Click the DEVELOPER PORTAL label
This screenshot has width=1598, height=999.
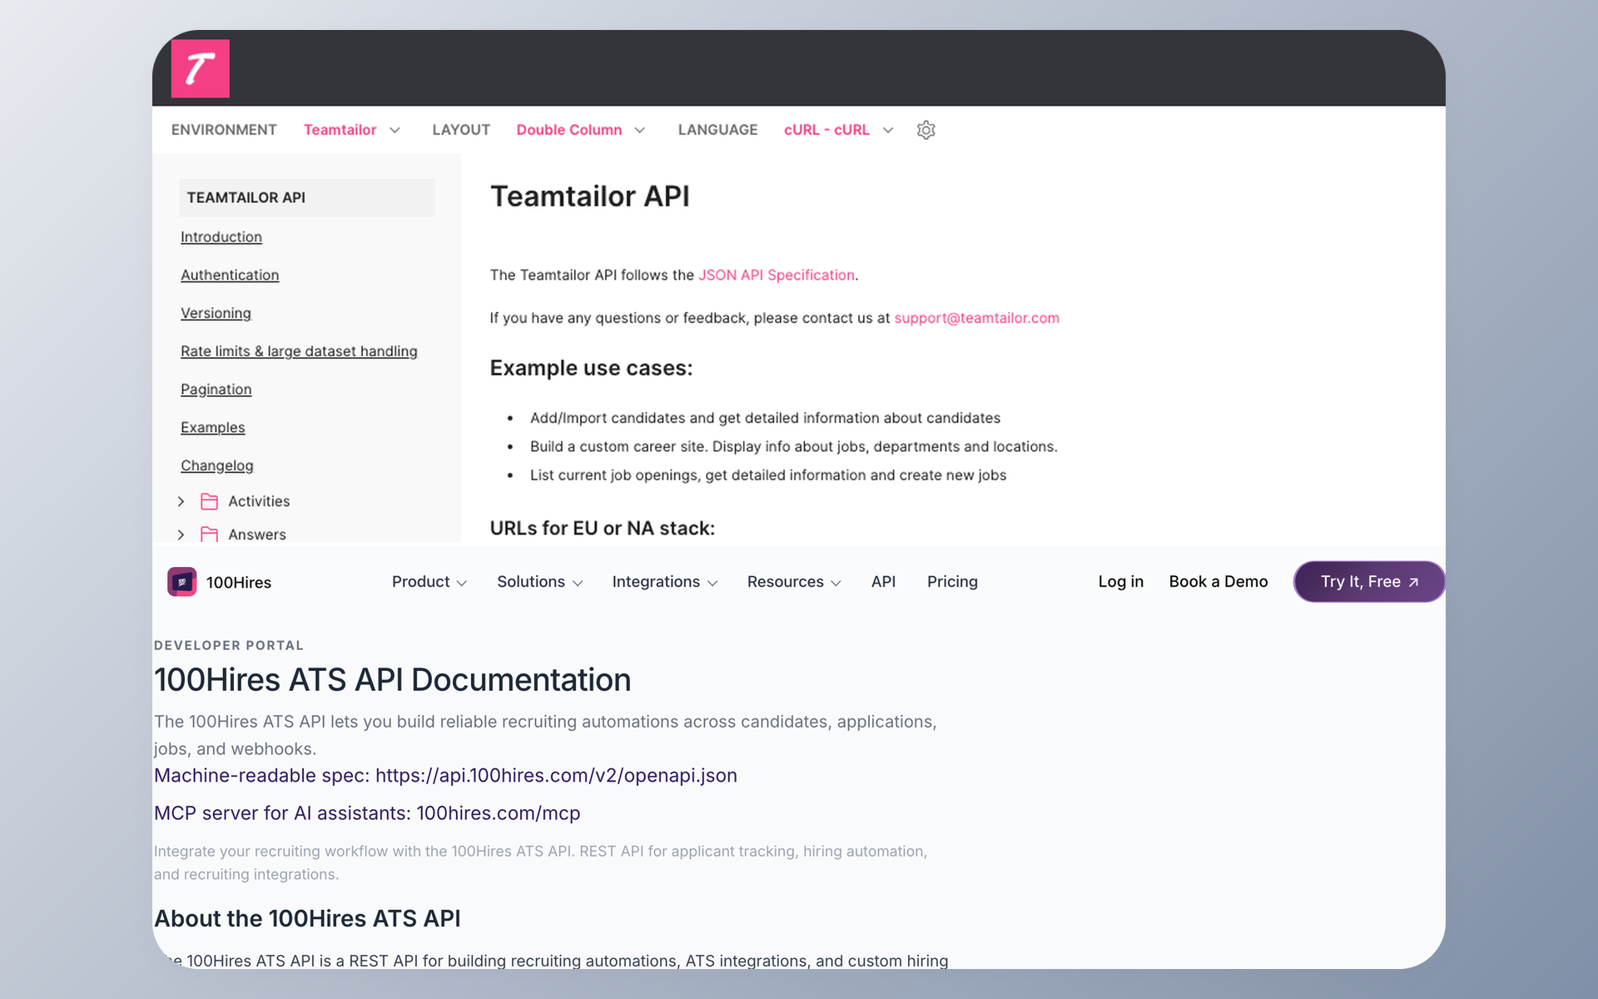229,646
